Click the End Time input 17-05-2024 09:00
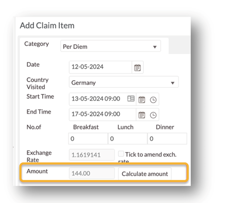 [x=102, y=114]
